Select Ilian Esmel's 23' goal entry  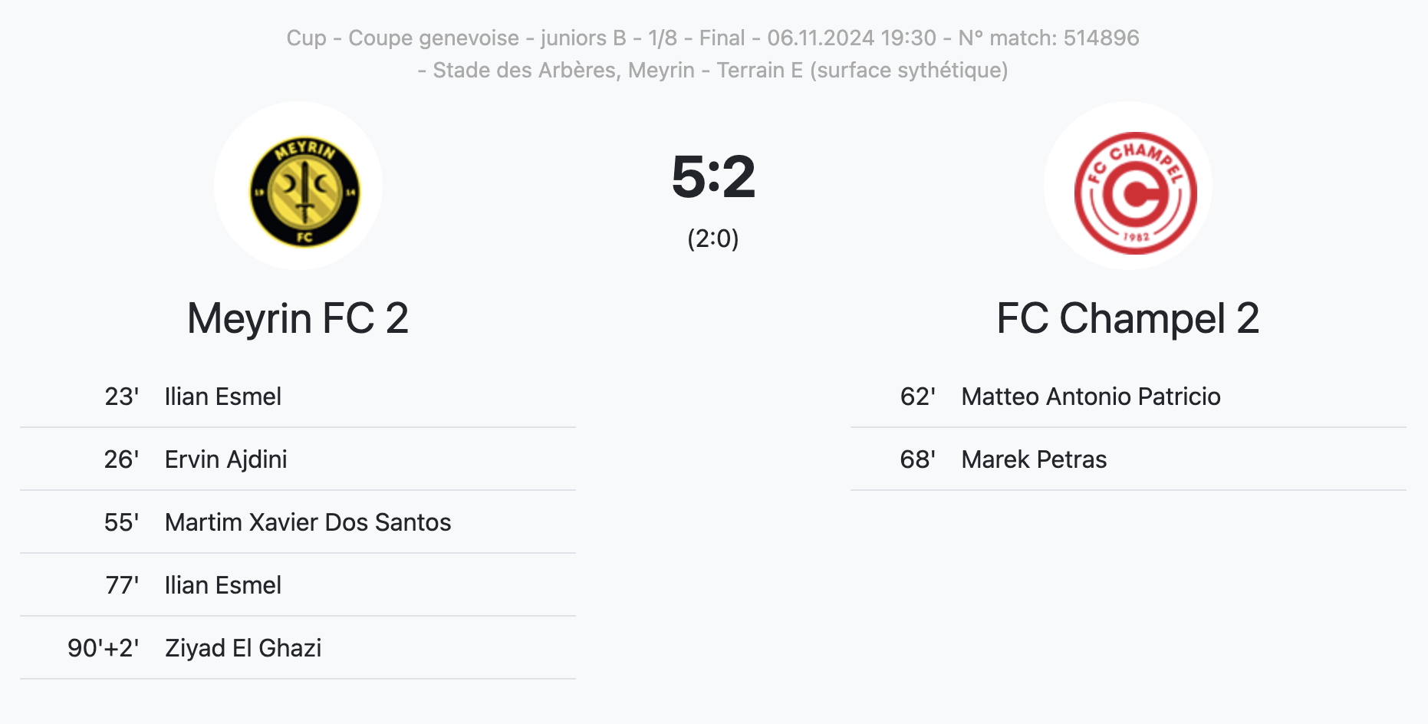coord(222,397)
